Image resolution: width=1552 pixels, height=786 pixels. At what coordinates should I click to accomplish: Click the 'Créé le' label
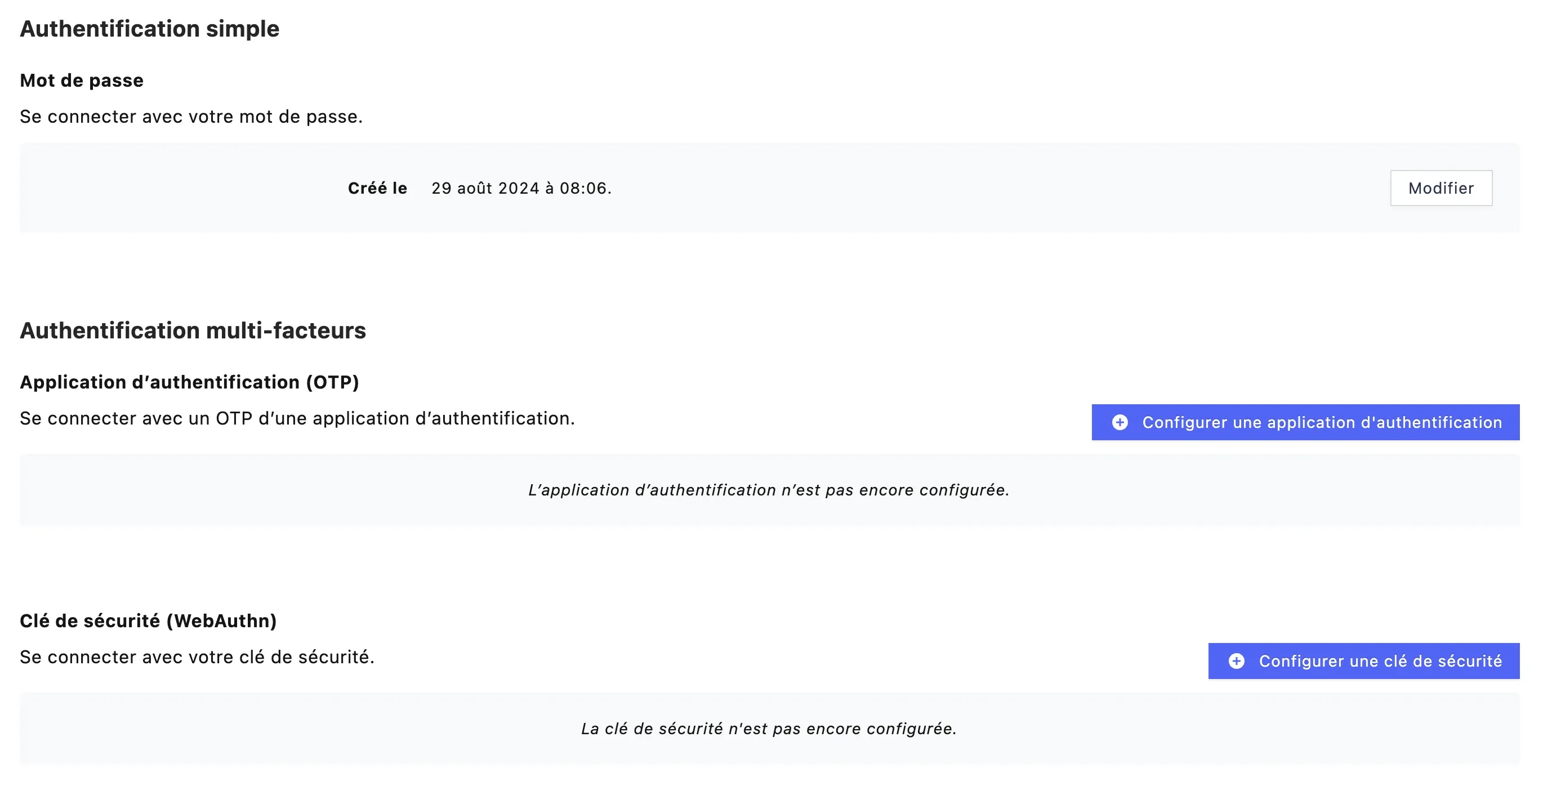[x=377, y=188]
